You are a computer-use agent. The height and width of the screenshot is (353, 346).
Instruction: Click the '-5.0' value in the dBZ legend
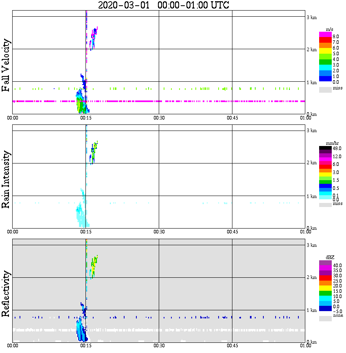click(x=337, y=312)
